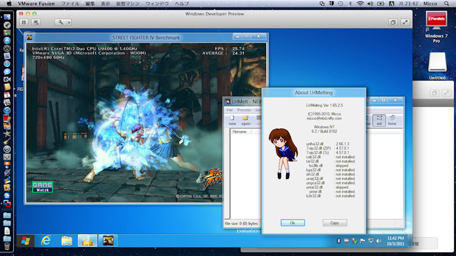
Task: Select the Untitled drive on desktop
Action: click(x=437, y=66)
